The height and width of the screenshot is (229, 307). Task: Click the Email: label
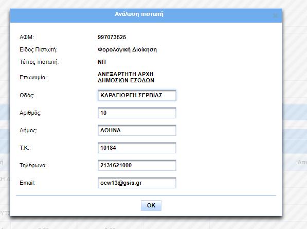click(27, 183)
